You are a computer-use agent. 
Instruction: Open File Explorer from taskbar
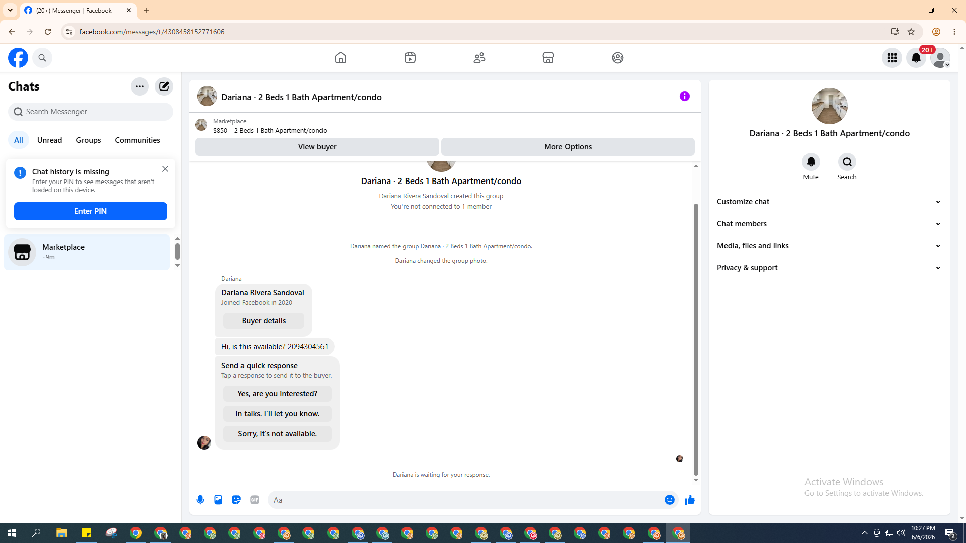(61, 533)
